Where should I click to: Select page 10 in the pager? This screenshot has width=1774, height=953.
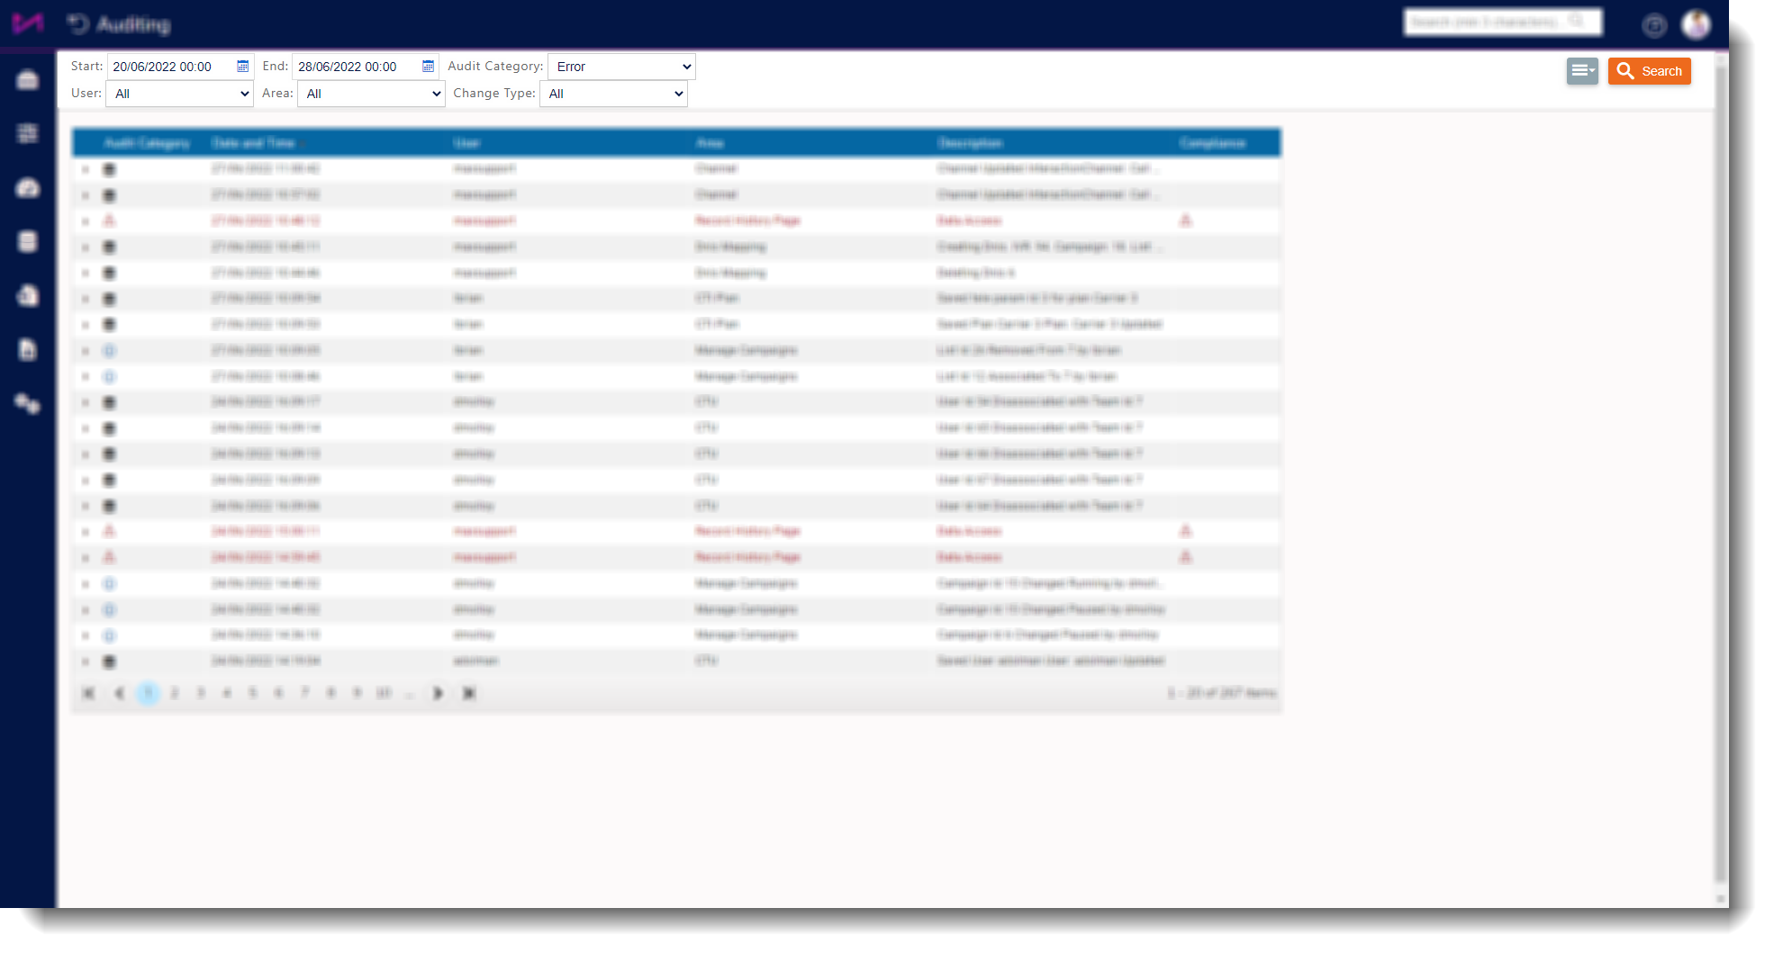coord(384,693)
